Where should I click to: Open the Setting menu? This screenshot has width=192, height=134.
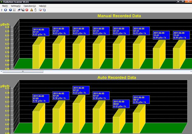pyautogui.click(x=16, y=6)
